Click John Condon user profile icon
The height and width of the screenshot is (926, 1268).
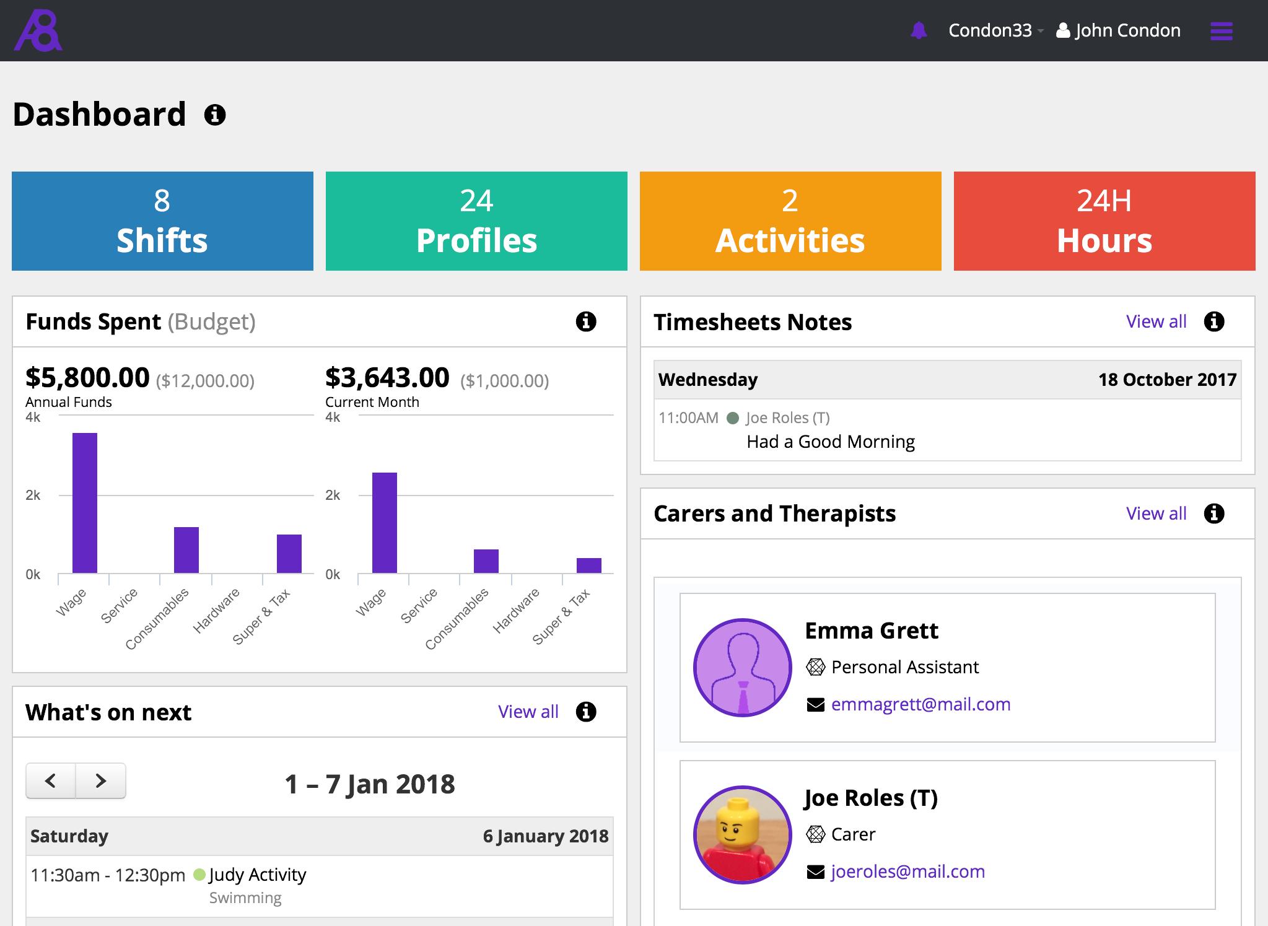(1063, 30)
